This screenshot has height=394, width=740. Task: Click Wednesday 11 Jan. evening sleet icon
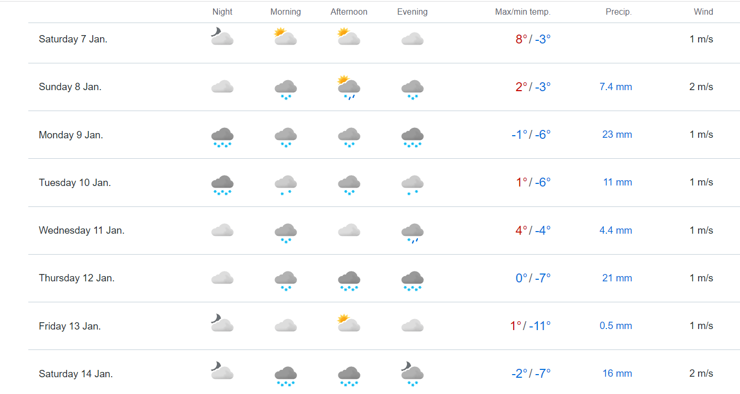[412, 232]
